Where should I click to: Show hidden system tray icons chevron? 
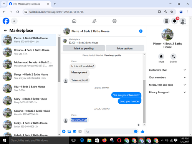162,140
